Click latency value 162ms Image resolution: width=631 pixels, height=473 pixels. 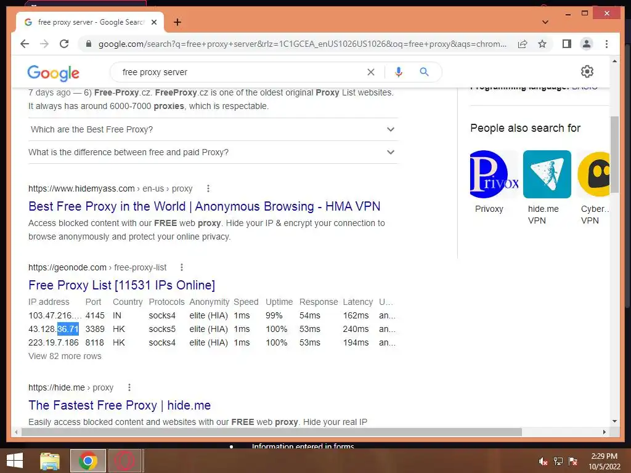point(356,315)
